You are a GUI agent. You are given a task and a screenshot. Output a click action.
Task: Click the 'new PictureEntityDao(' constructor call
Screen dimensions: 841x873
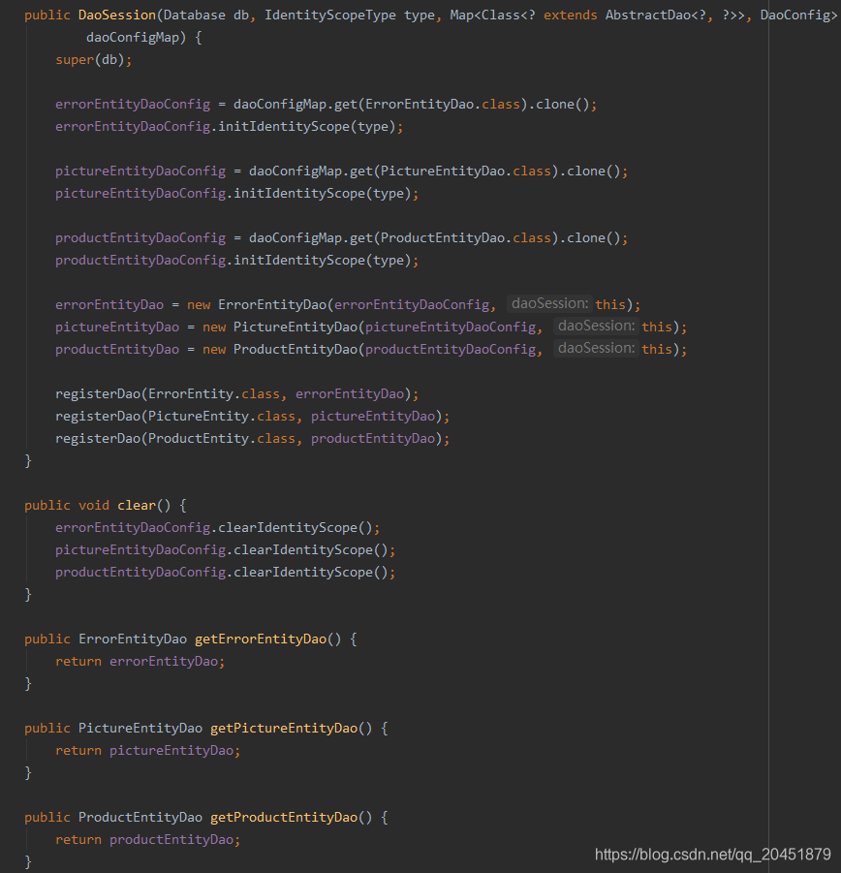pyautogui.click(x=283, y=327)
